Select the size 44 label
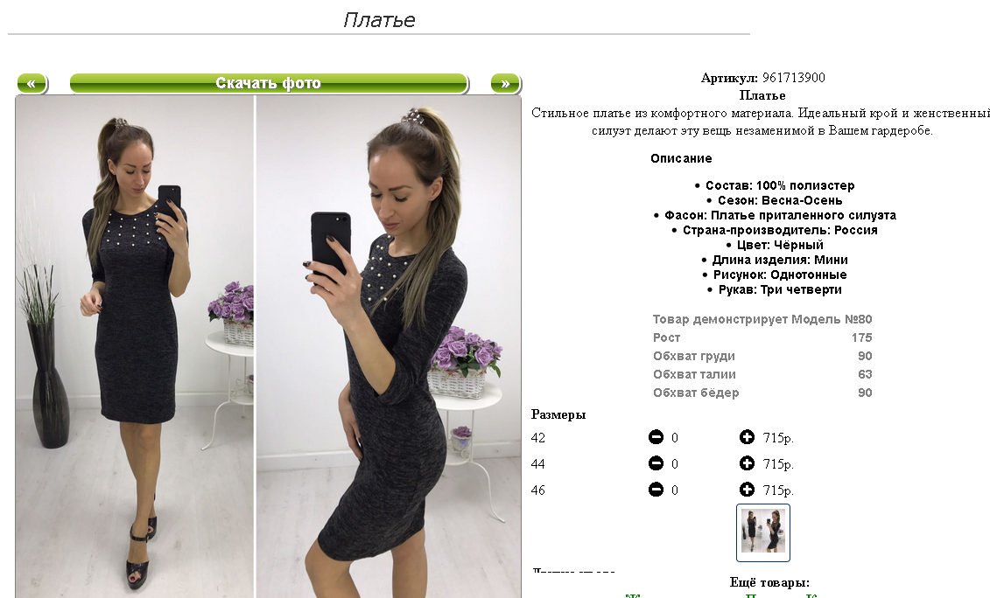Viewport: 990px width, 598px height. pos(538,464)
